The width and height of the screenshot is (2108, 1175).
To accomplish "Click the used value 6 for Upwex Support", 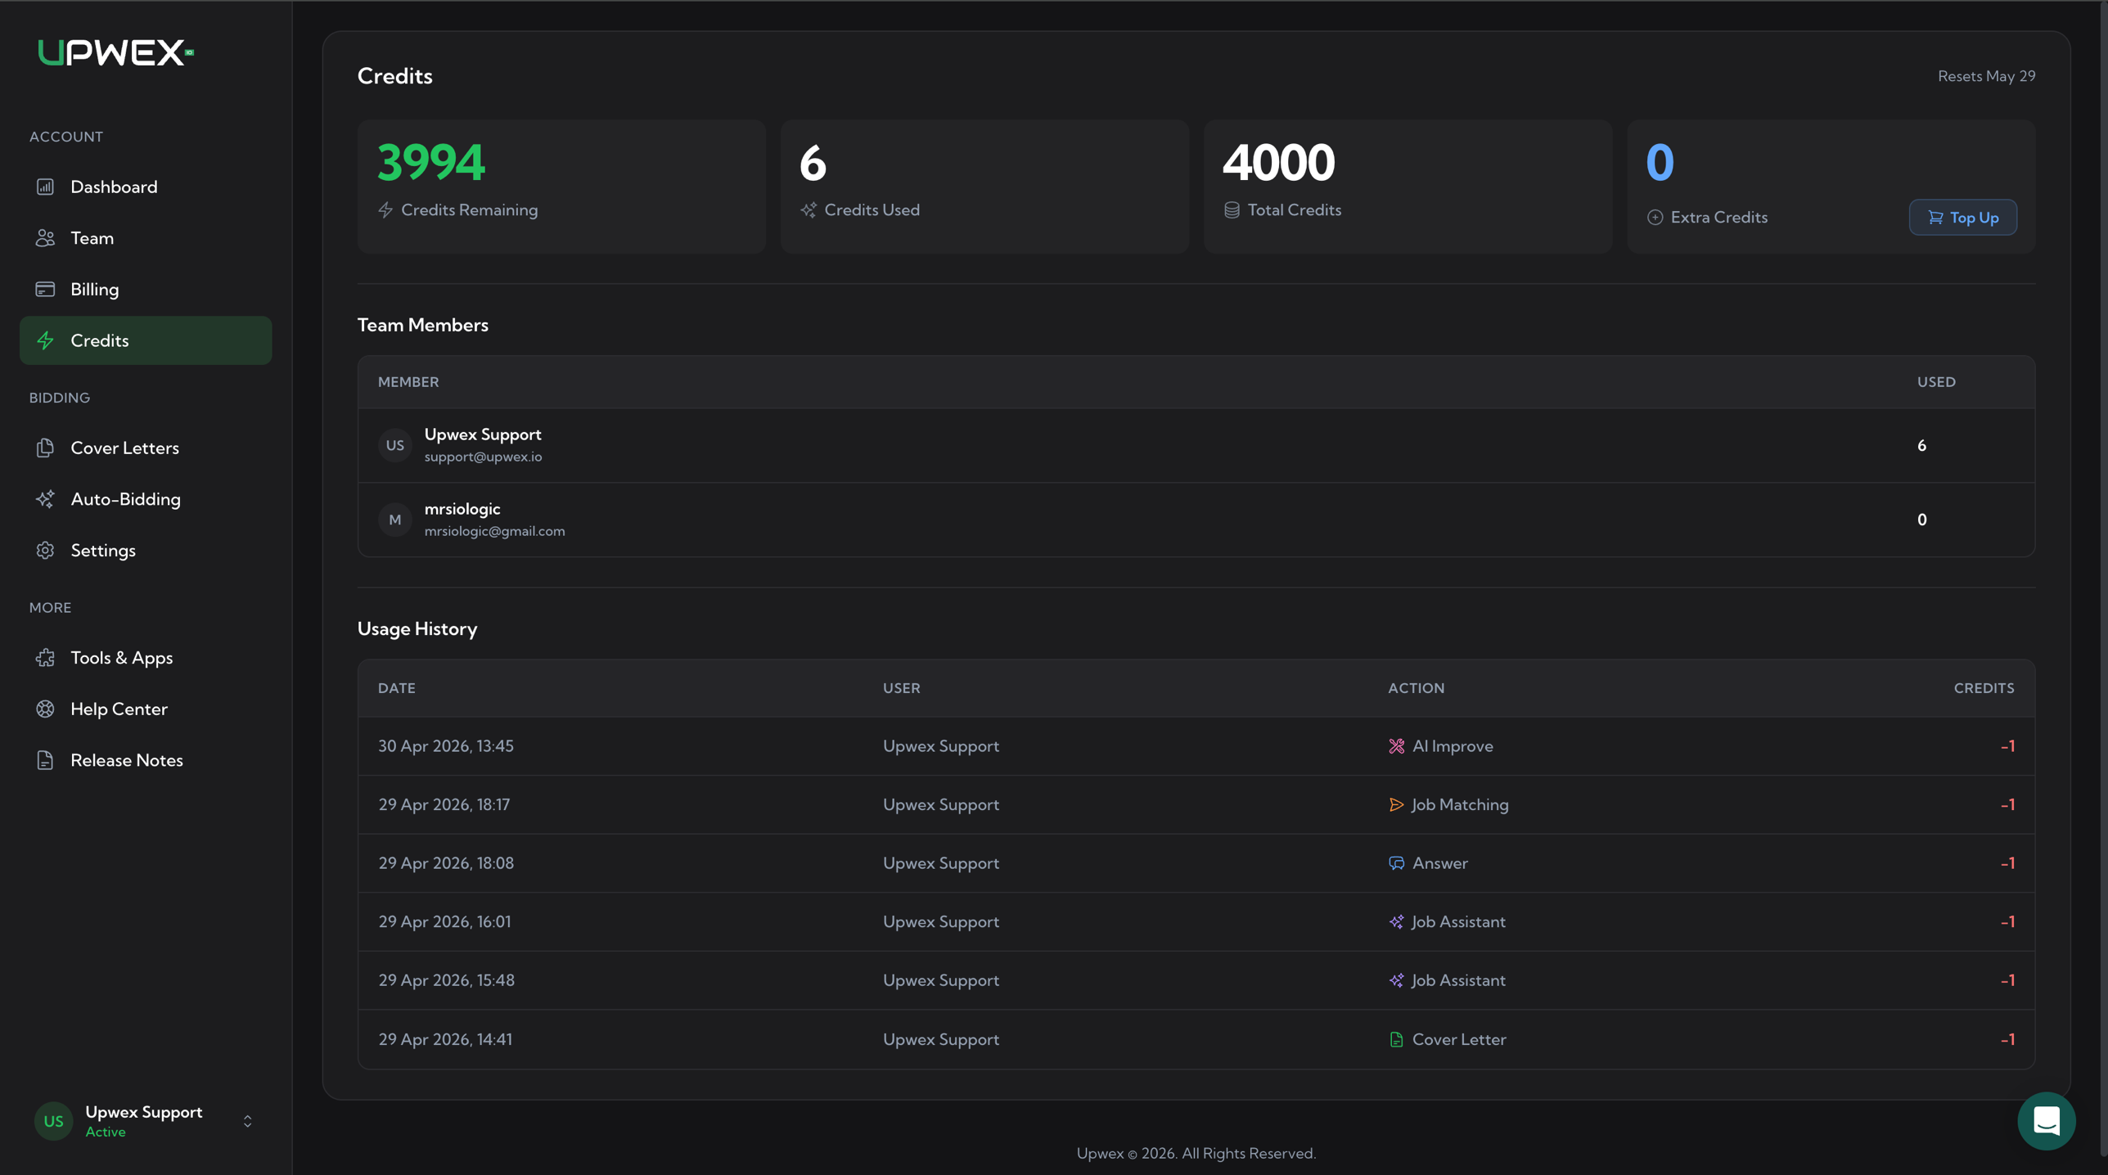I will click(x=1921, y=446).
